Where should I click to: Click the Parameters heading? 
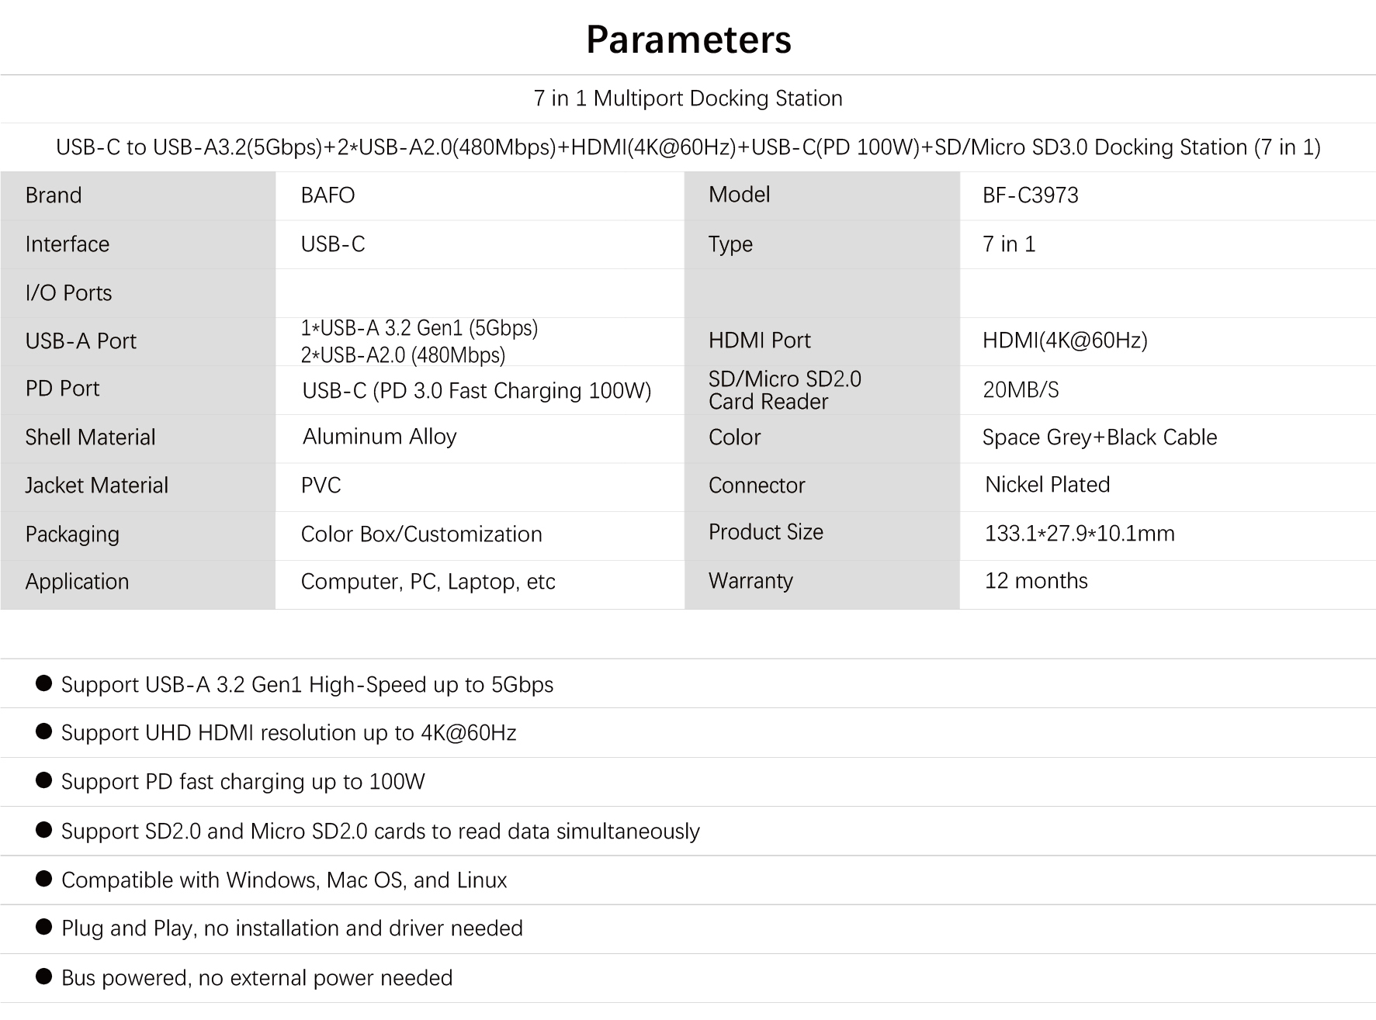click(x=688, y=40)
